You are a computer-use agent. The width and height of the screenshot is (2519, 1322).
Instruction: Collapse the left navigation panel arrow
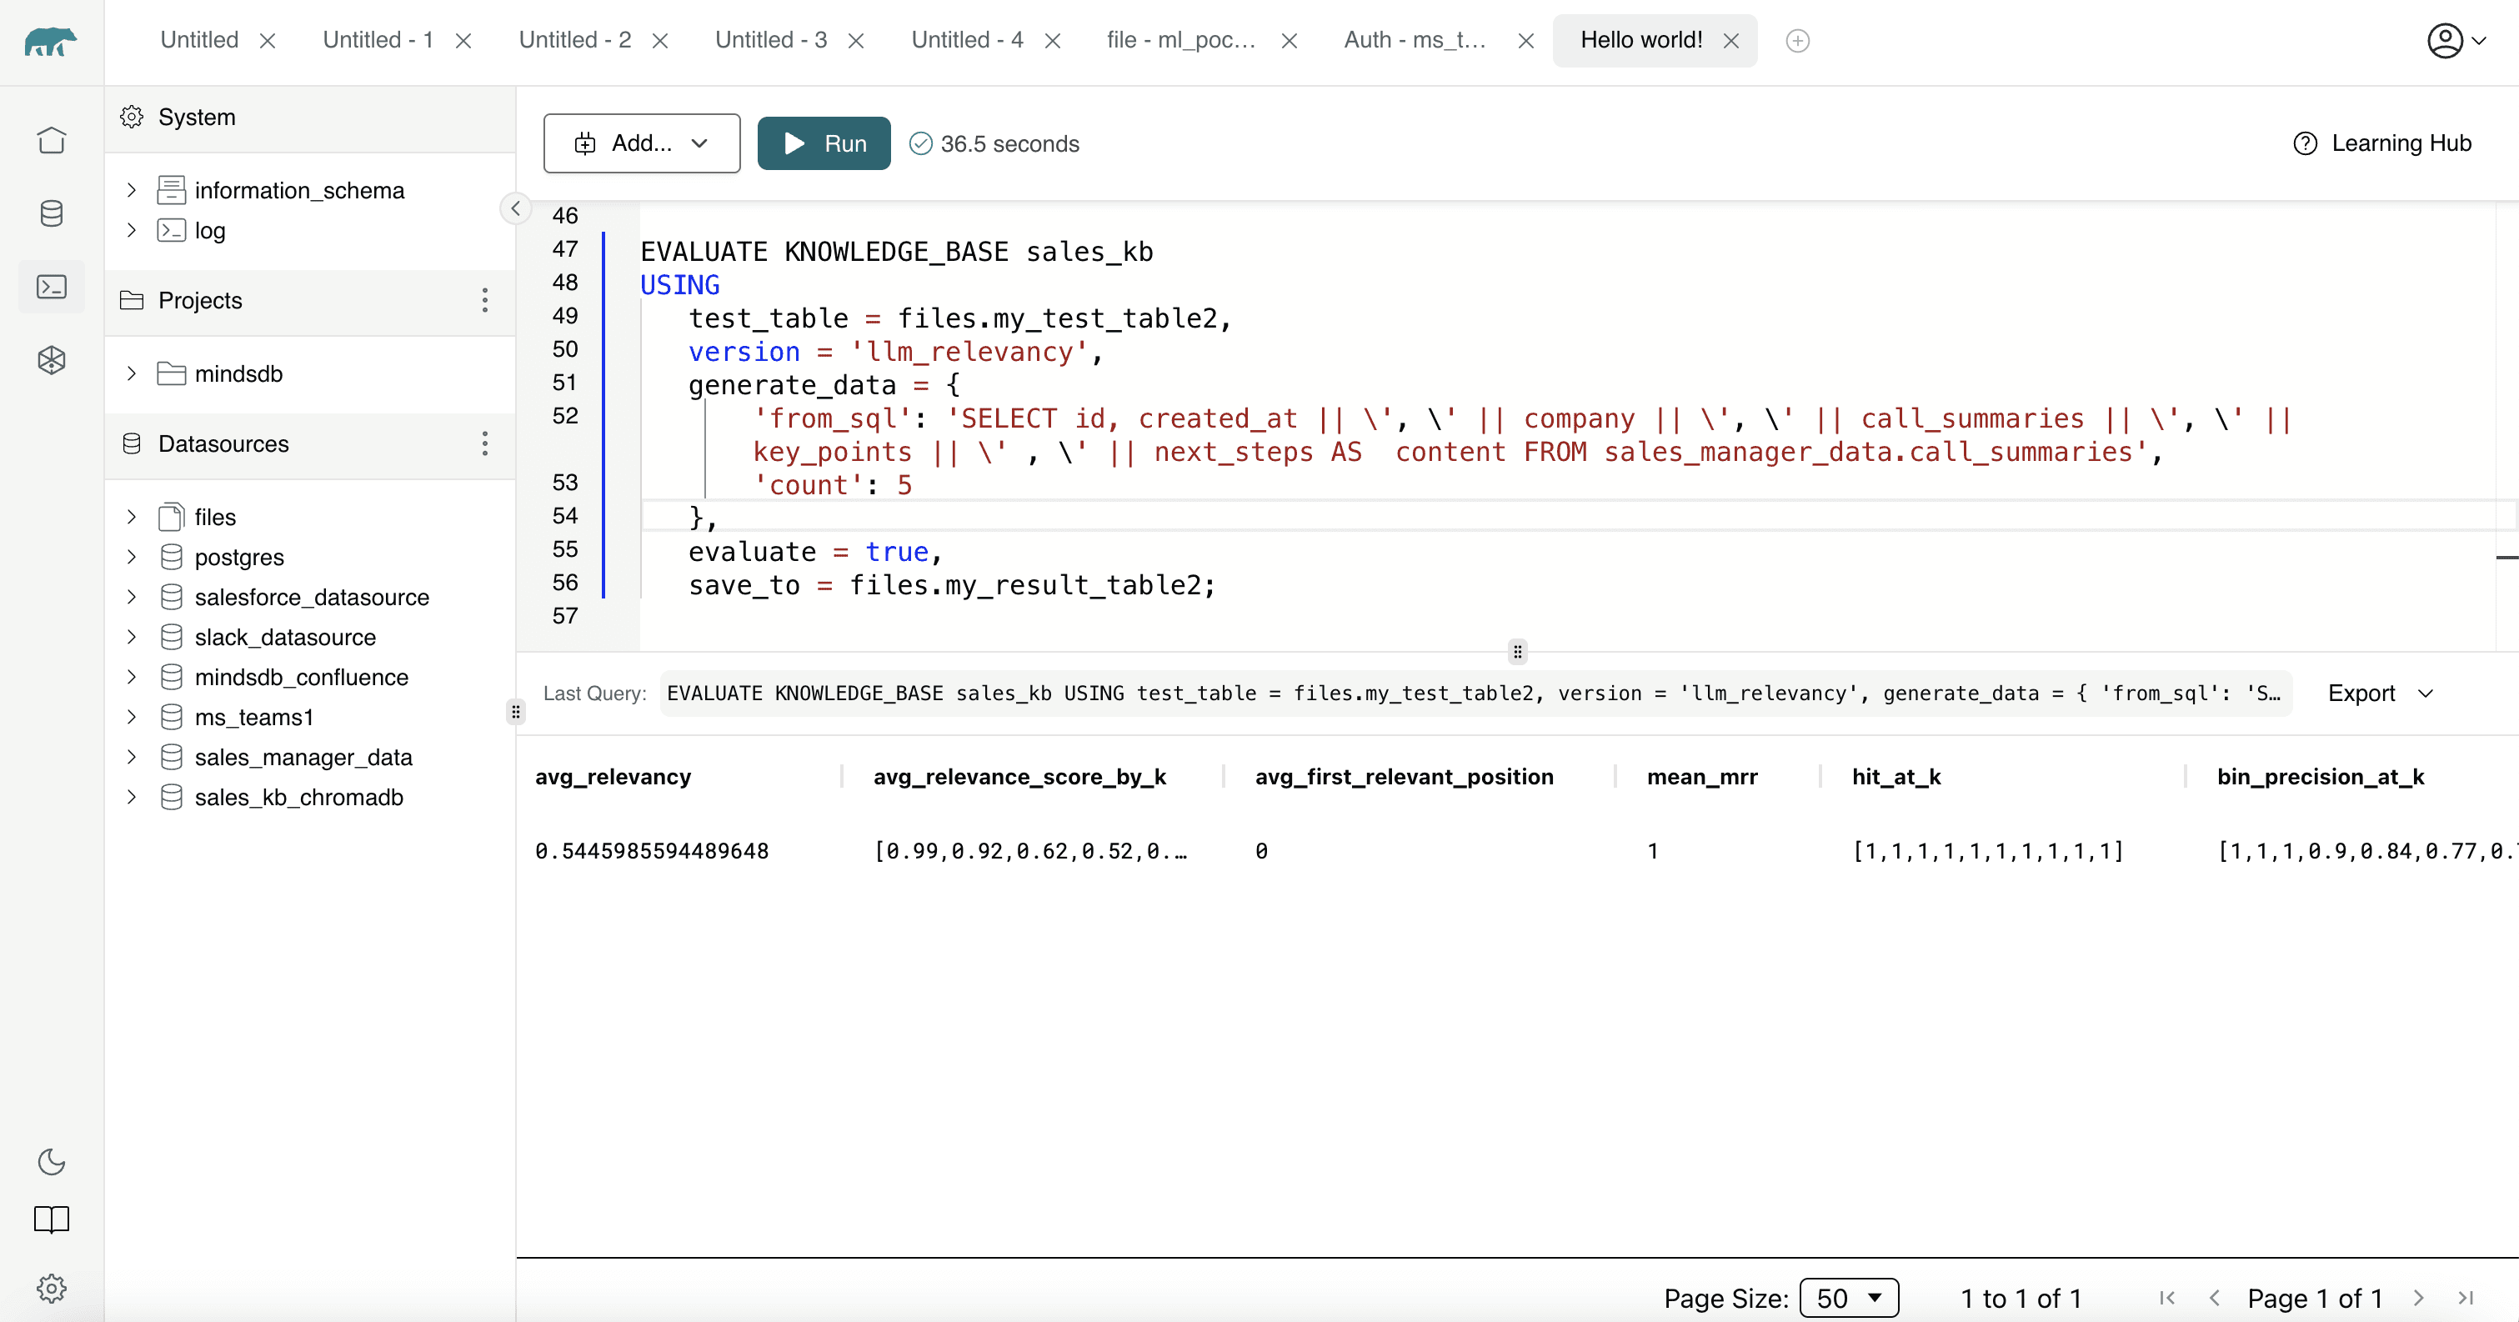[515, 208]
